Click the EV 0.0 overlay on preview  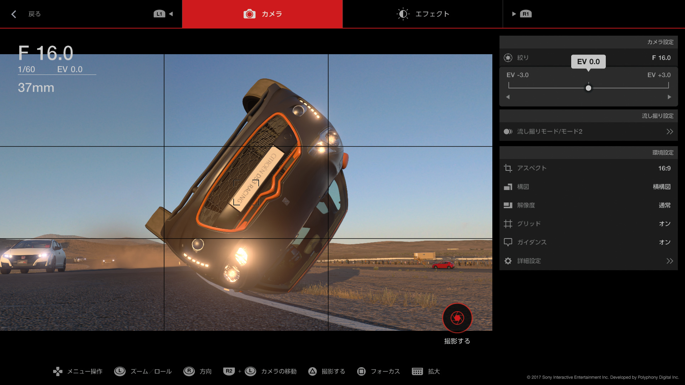[70, 70]
